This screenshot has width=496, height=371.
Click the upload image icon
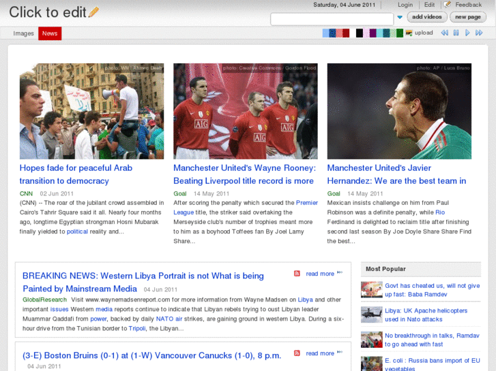pyautogui.click(x=409, y=33)
